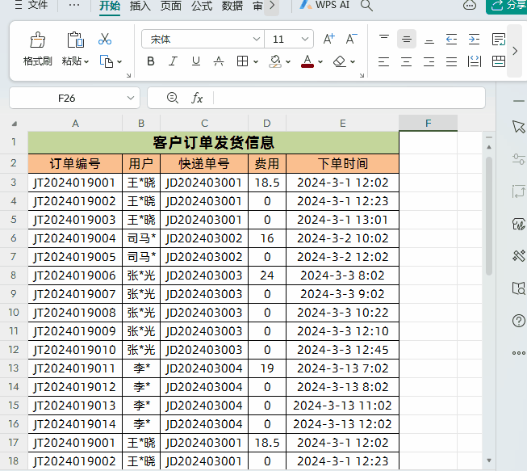Switch to the 开始 tab
Viewport: 527px width, 471px height.
[110, 6]
